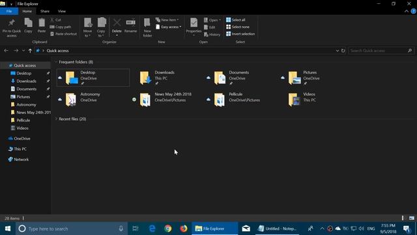Image resolution: width=417 pixels, height=235 pixels.
Task: Go up one level with Up arrow
Action: click(30, 51)
